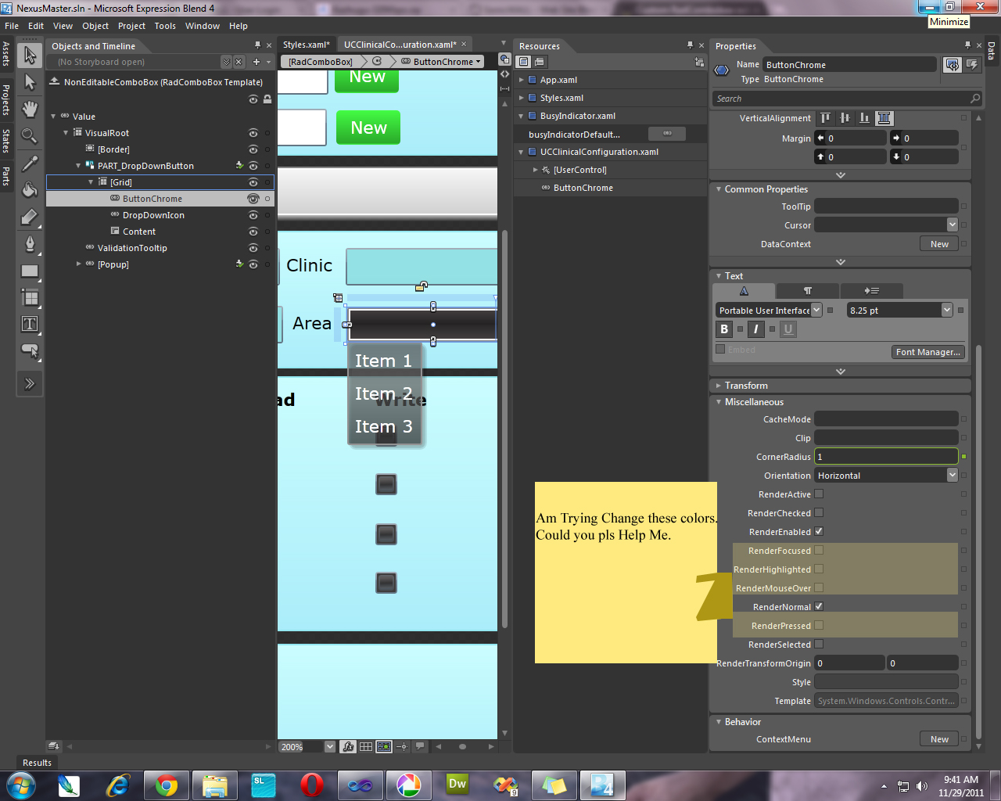The image size is (1001, 801).
Task: Hide the ValidationTooltip layer
Action: click(253, 248)
